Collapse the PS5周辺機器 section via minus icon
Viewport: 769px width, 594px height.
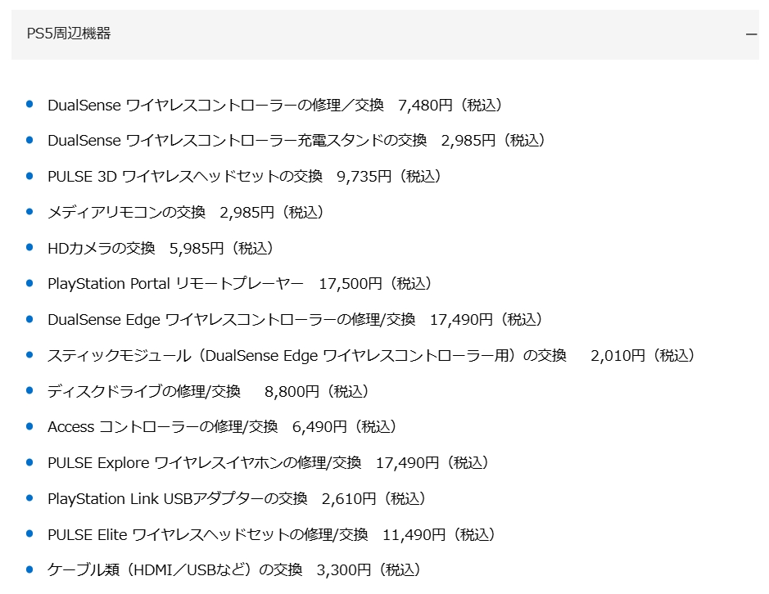(x=751, y=34)
